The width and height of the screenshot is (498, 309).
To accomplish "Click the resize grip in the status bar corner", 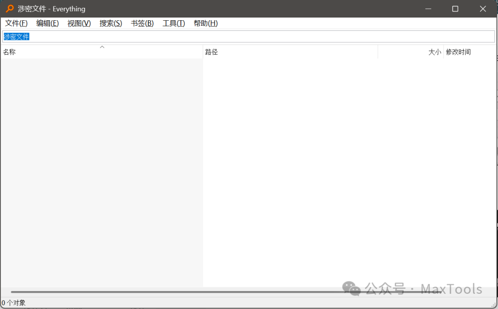I will coord(493,304).
